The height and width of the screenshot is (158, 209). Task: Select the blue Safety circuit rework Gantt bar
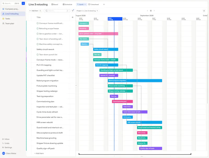pos(106,49)
